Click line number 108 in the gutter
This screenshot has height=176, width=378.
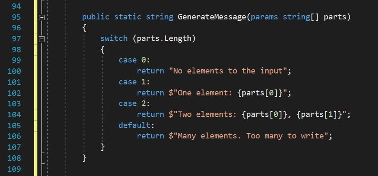(14, 158)
